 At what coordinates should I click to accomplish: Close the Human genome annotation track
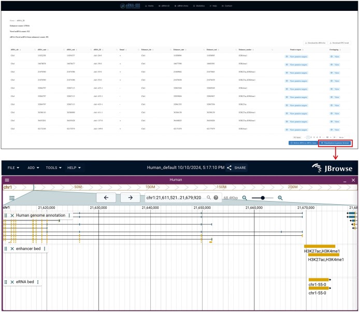click(x=12, y=215)
